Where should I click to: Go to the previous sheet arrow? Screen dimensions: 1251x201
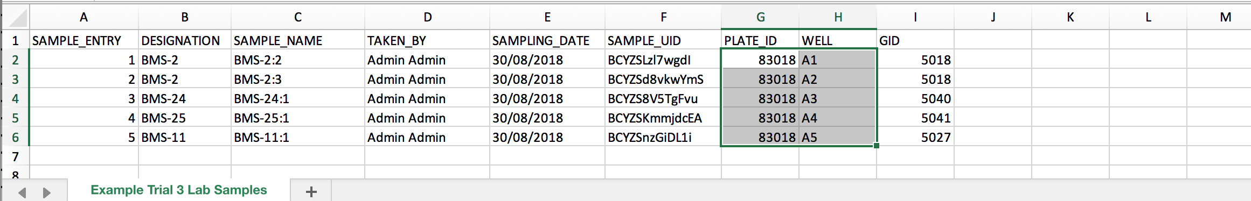point(22,192)
